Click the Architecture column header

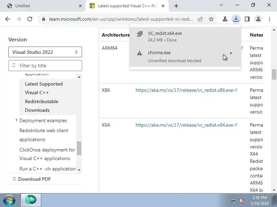click(x=116, y=35)
